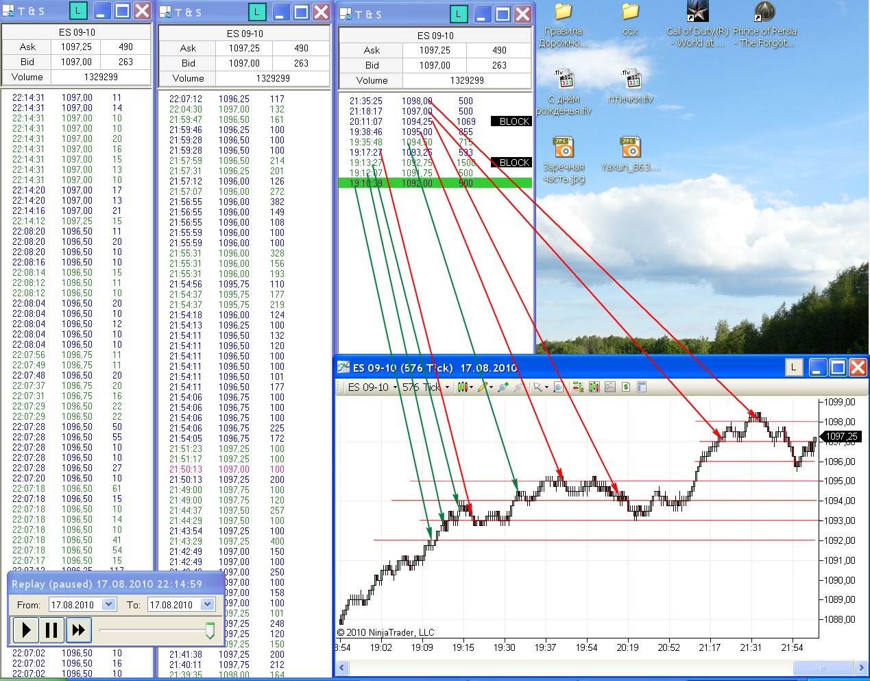Select the pencil drawing tools icon
This screenshot has width=870, height=681.
click(483, 387)
